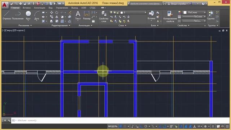Image resolution: width=231 pixels, height=130 pixels.
Task: Open the ПоСлою color dropdown
Action: (194, 13)
